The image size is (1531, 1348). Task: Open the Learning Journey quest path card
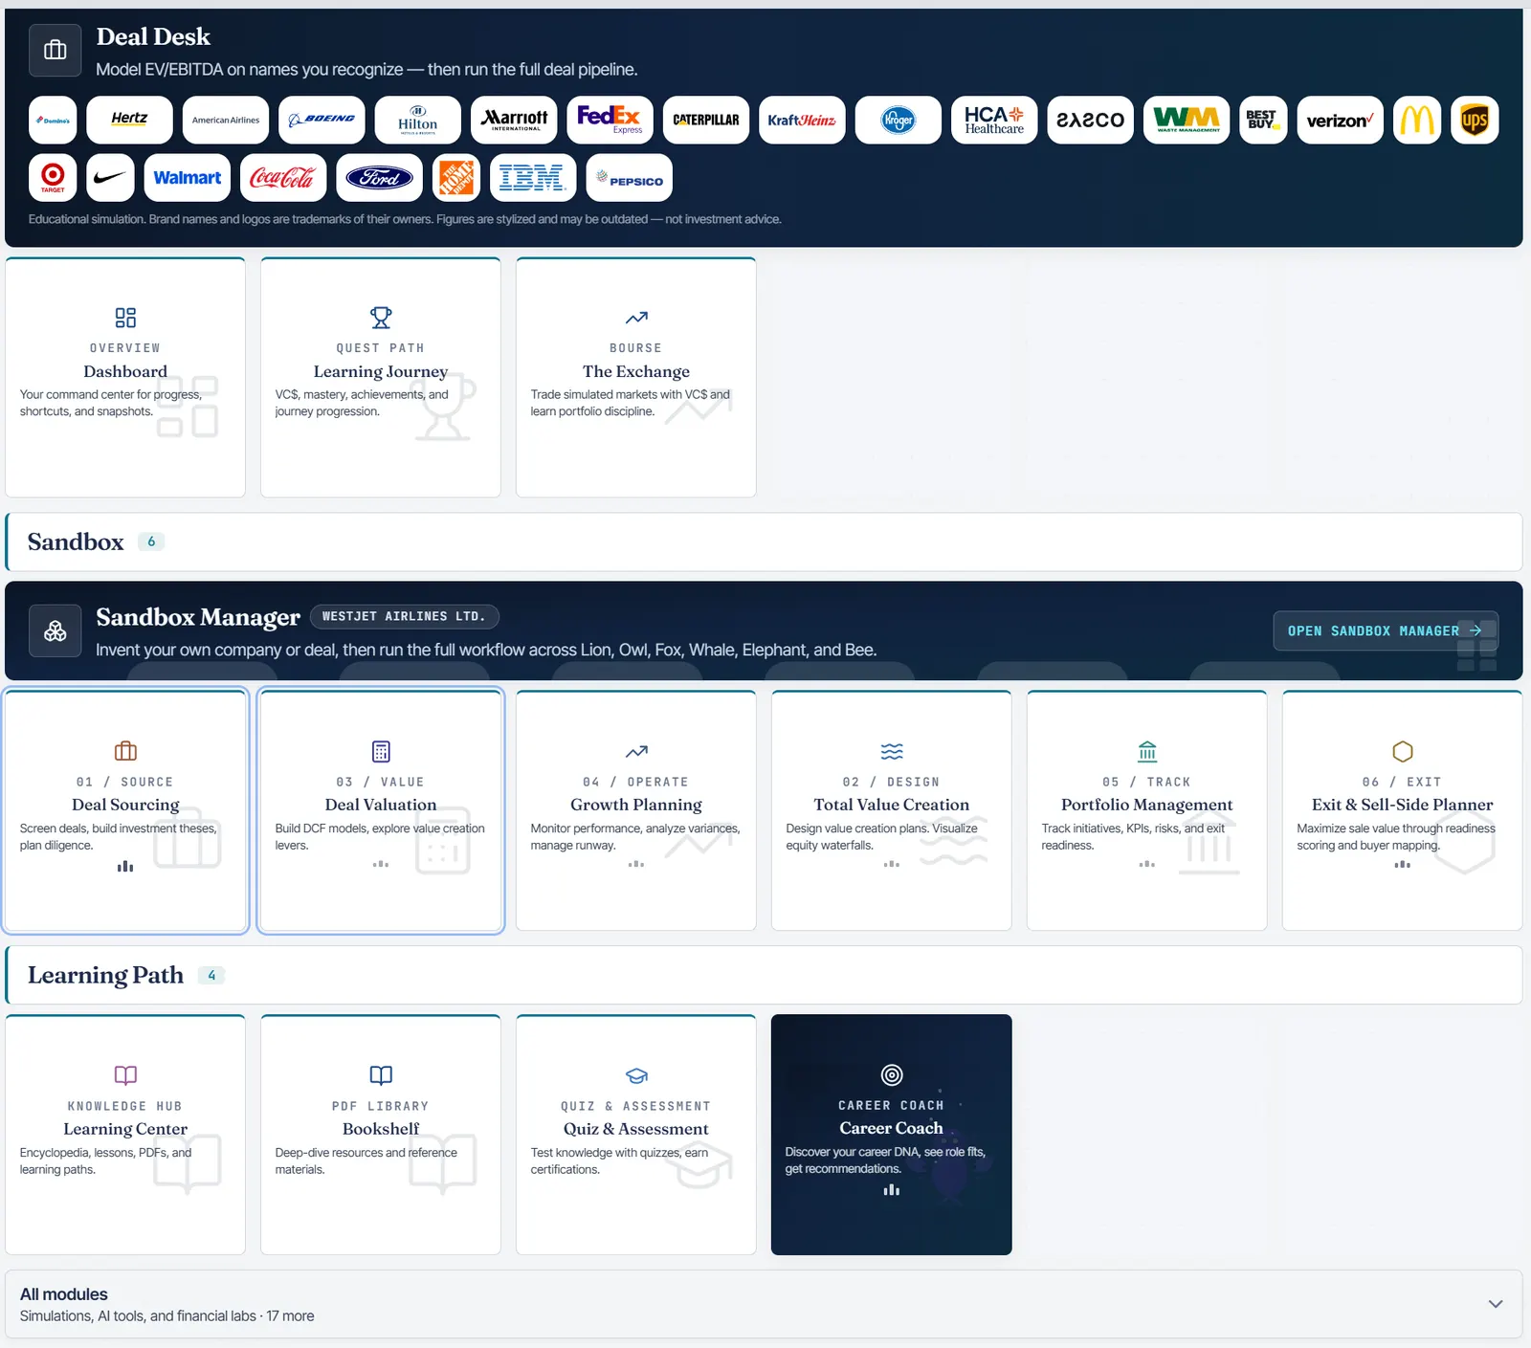coord(381,377)
